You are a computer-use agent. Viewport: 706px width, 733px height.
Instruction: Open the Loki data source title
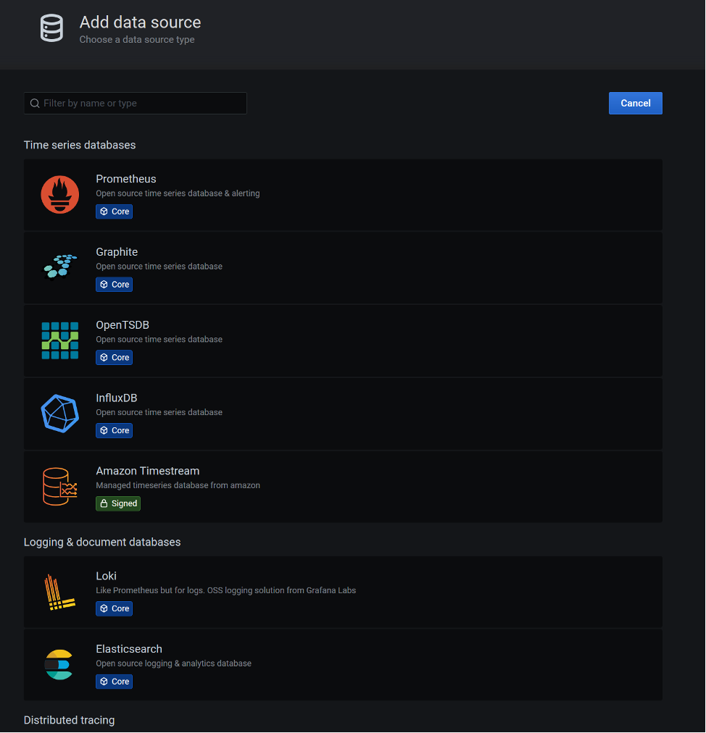tap(106, 576)
